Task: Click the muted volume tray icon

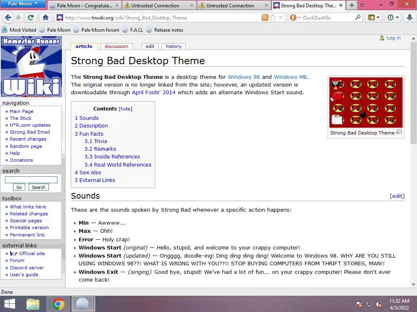Action: [379, 304]
